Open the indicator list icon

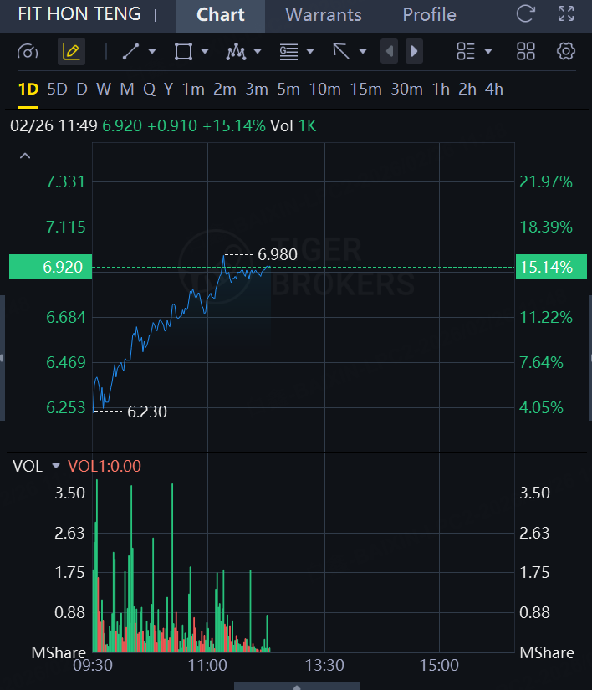pos(466,52)
